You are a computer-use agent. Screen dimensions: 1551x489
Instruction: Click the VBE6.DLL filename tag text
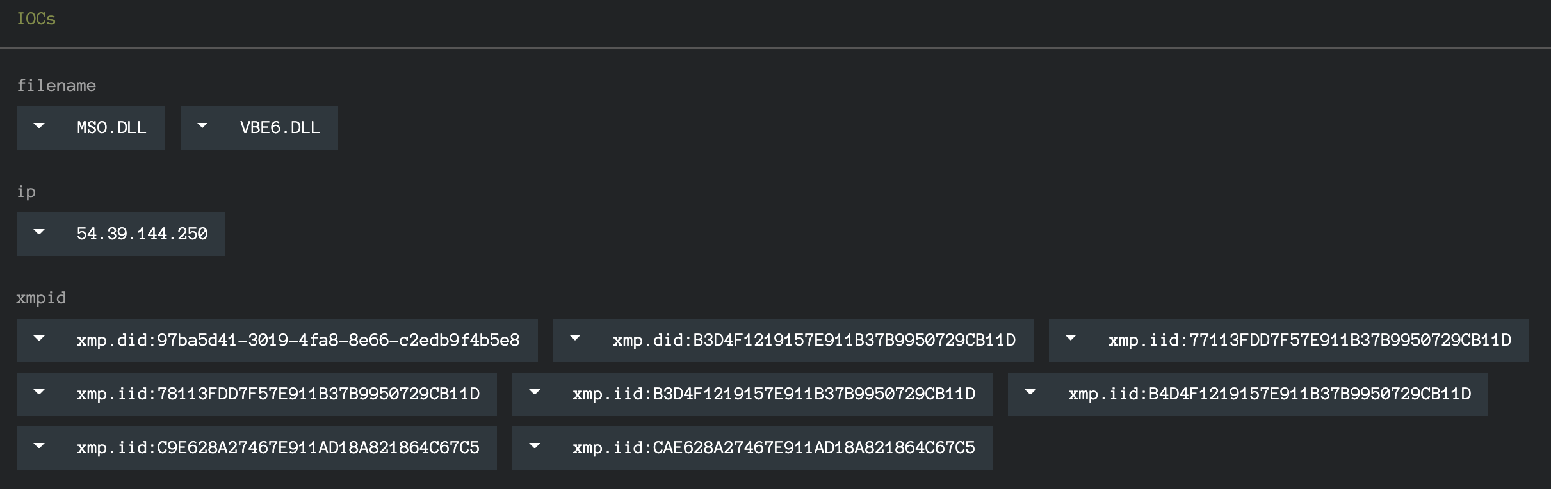280,128
